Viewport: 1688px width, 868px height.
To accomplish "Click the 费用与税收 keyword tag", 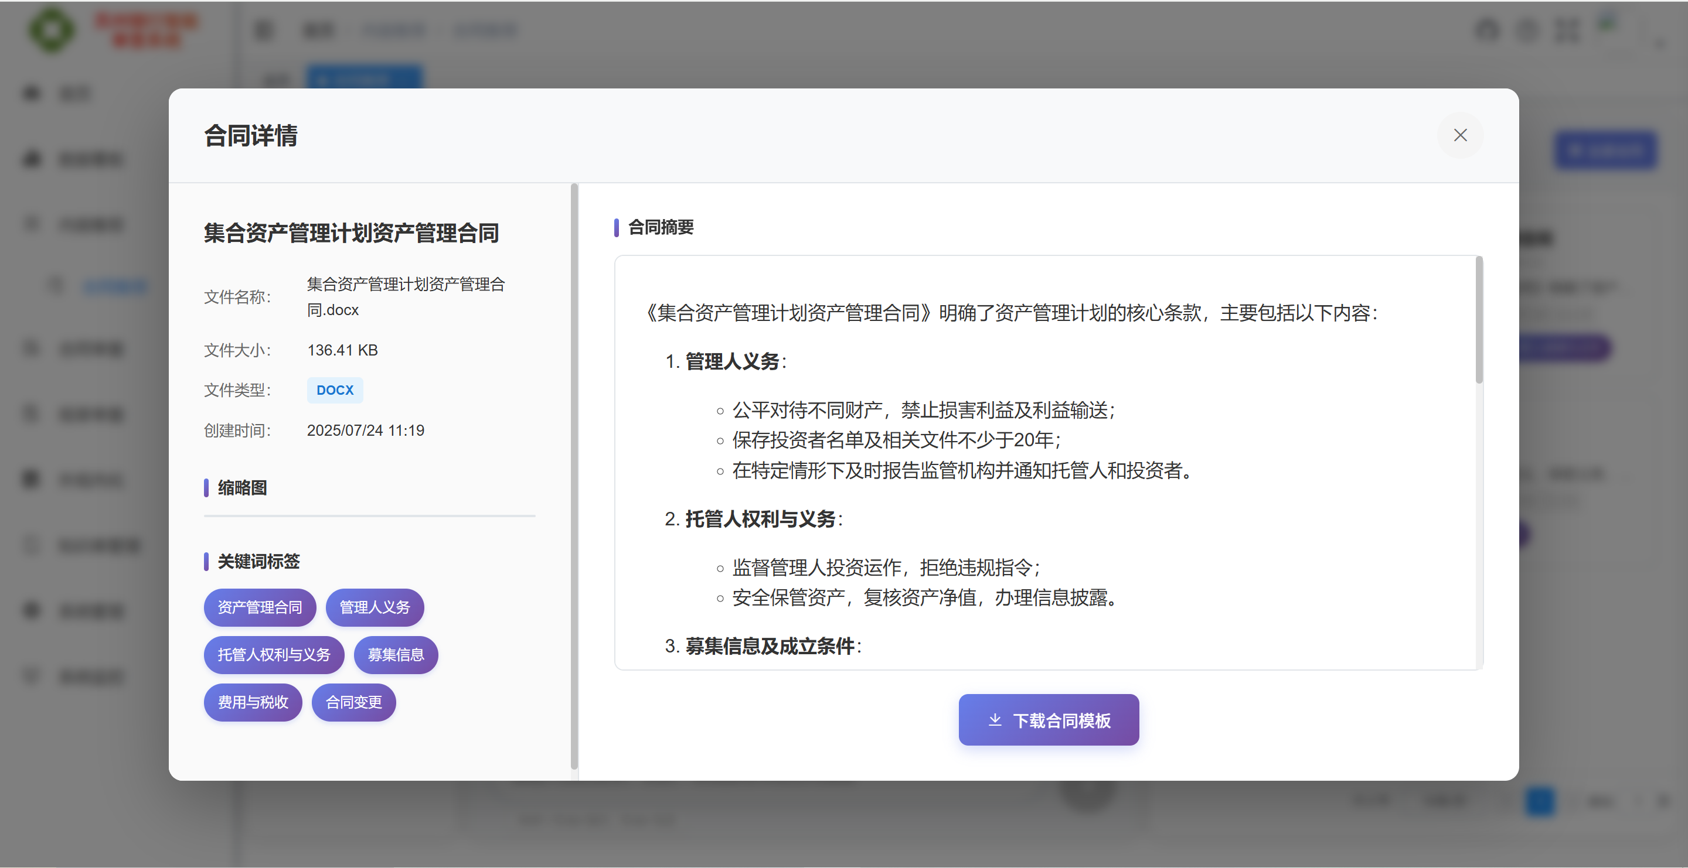I will click(x=253, y=702).
